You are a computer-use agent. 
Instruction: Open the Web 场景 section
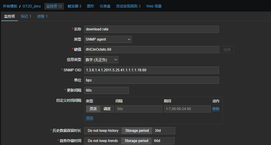154,6
